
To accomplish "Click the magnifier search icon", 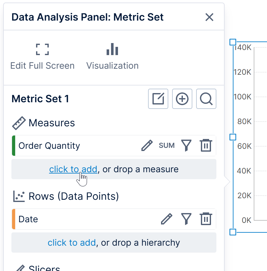I will coord(206,99).
